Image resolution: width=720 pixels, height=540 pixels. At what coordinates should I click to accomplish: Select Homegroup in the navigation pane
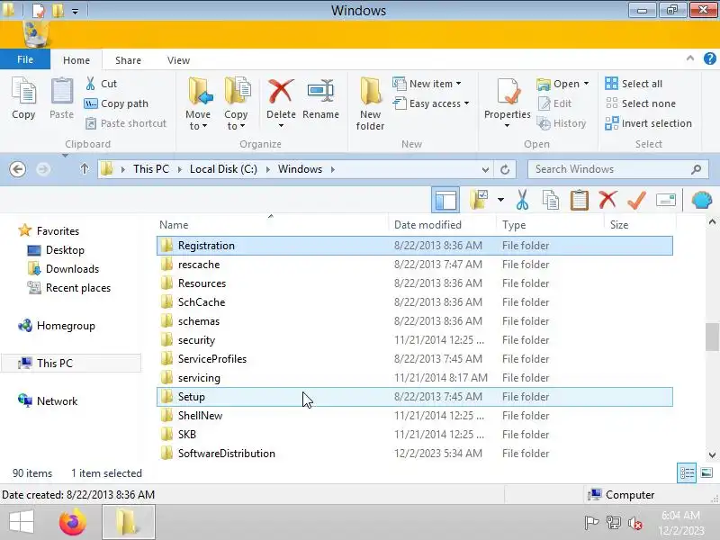[x=66, y=326]
